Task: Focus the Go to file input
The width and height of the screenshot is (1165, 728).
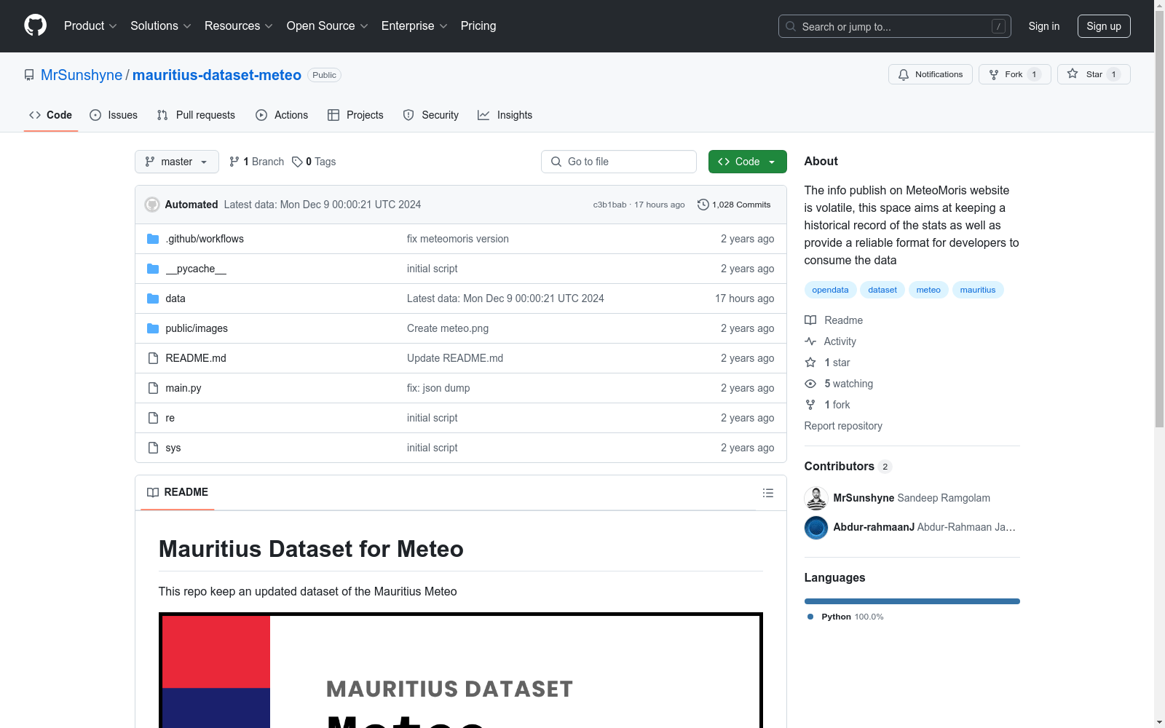Action: tap(619, 162)
